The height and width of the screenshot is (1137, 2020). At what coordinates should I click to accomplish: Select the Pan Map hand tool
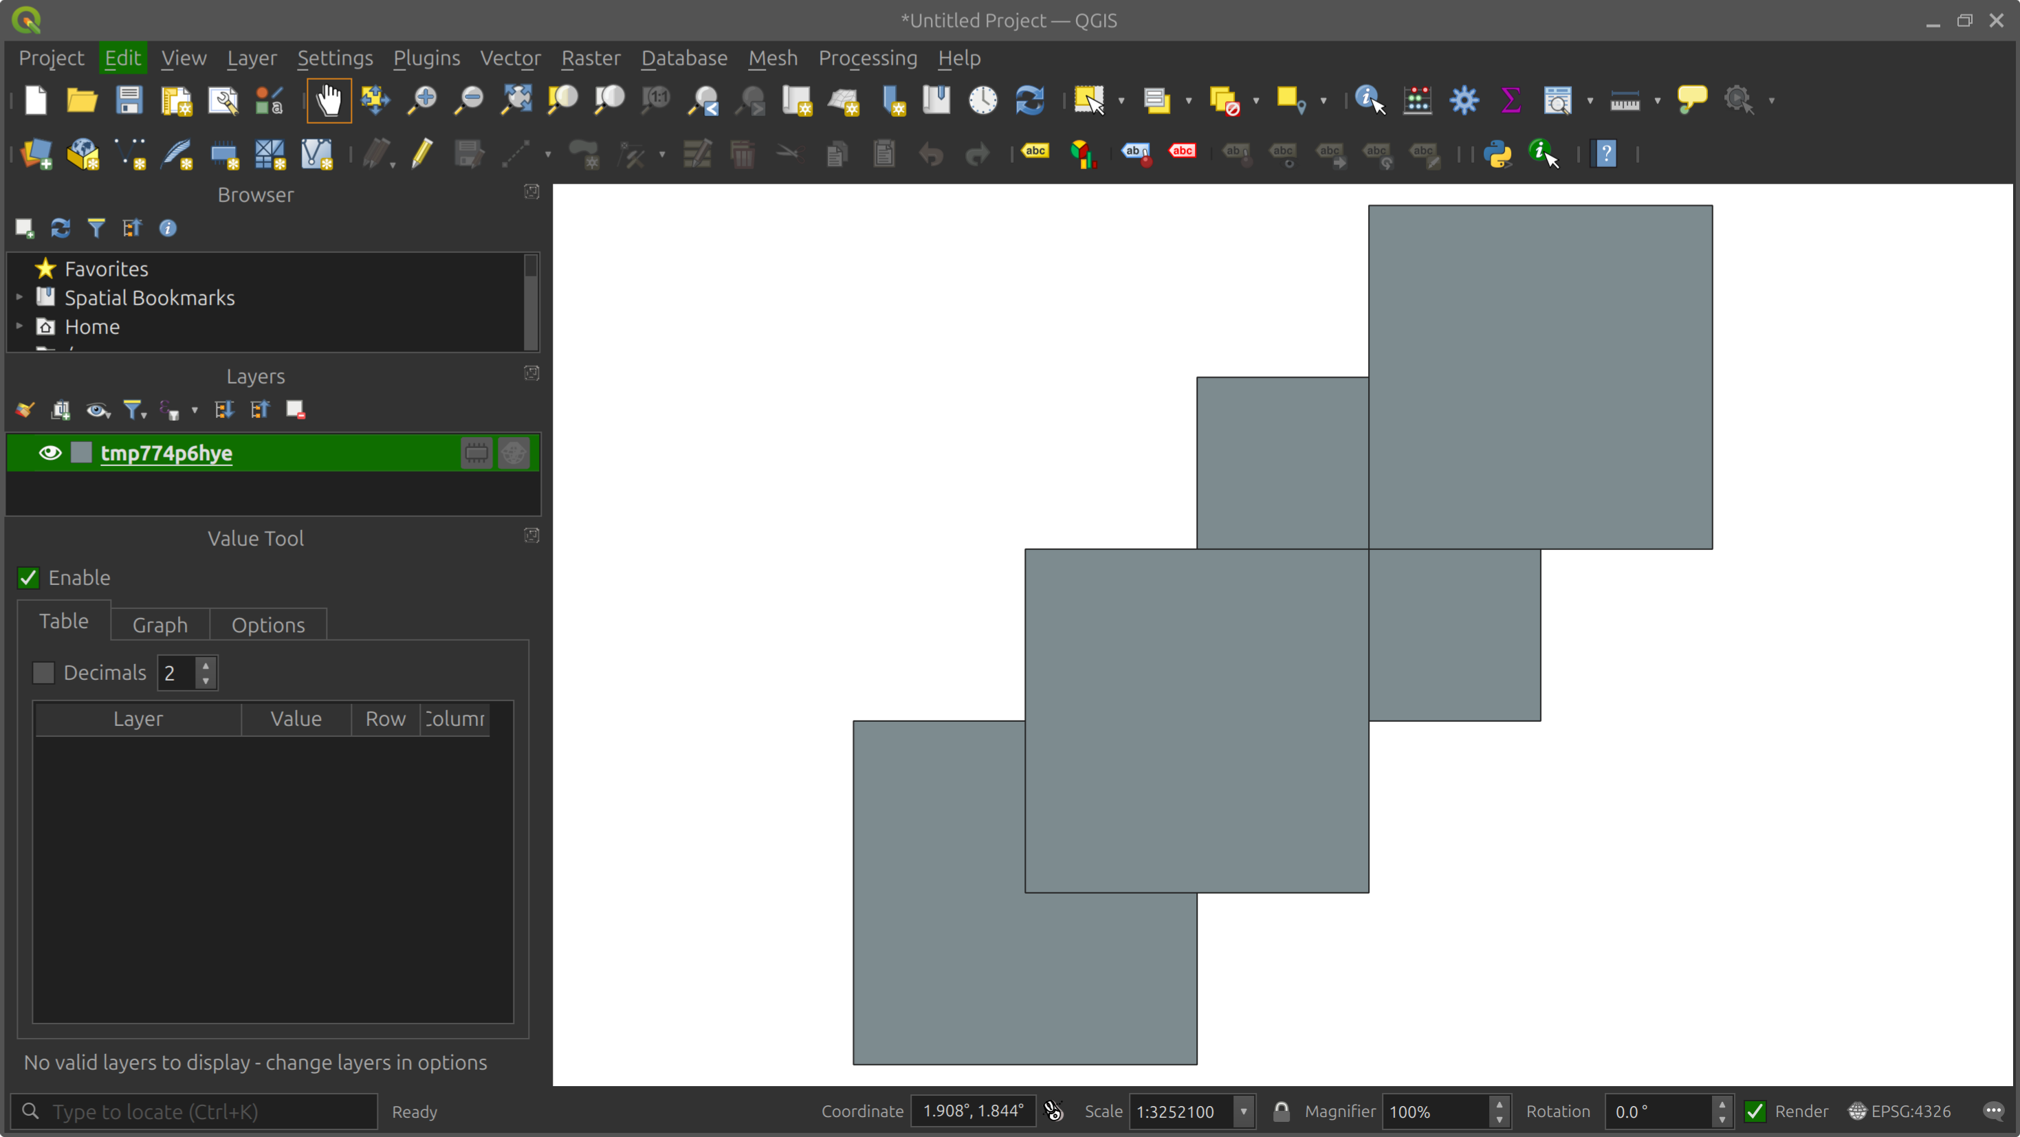329,100
